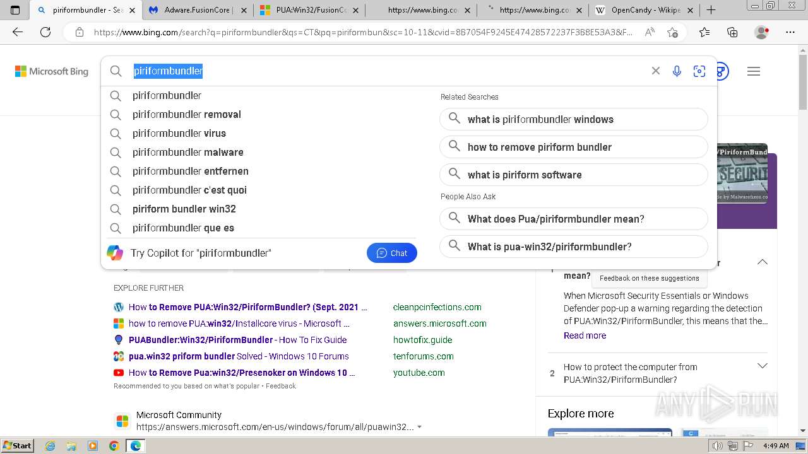808x454 pixels.
Task: Open 'PUABundler:Win32/PiriformBundler - How To Fix Guide' link
Action: (x=238, y=340)
